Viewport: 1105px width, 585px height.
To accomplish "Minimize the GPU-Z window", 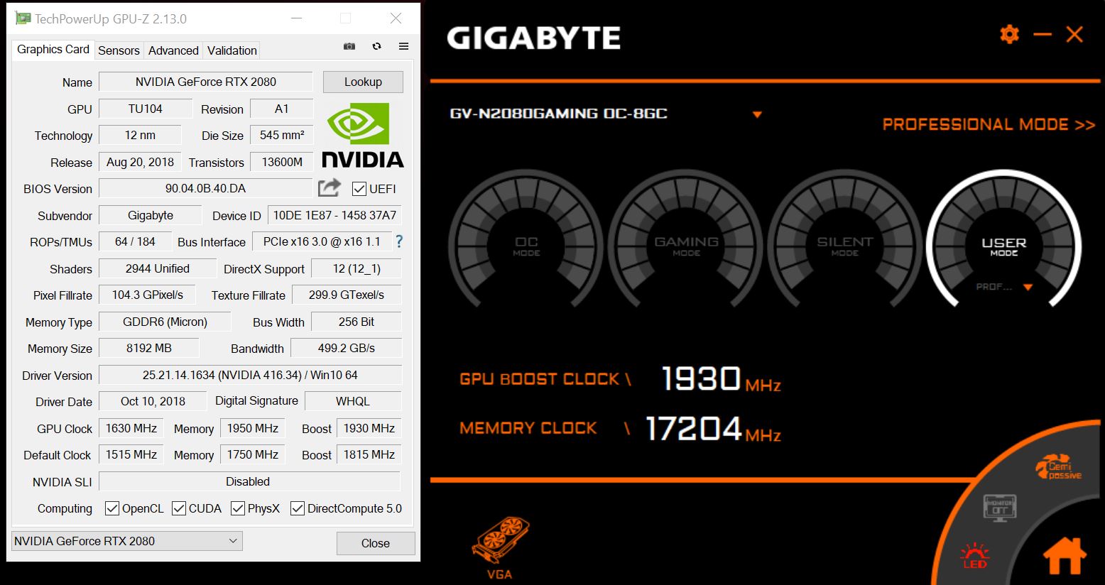I will click(296, 18).
